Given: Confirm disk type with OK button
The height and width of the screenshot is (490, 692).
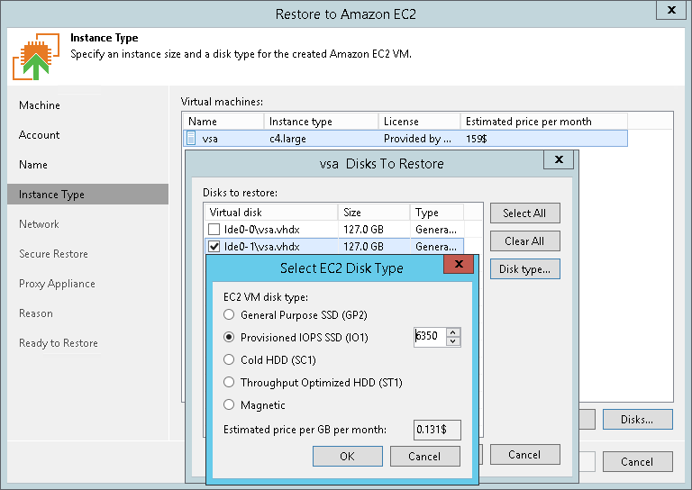Looking at the screenshot, I should [347, 456].
